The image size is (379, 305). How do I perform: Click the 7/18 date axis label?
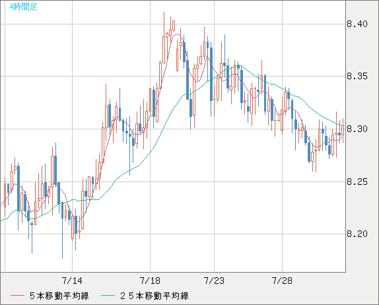(150, 281)
